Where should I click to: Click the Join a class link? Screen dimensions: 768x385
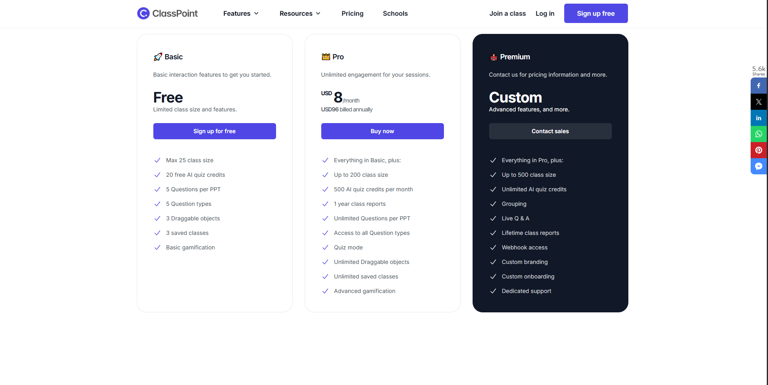[x=507, y=13]
